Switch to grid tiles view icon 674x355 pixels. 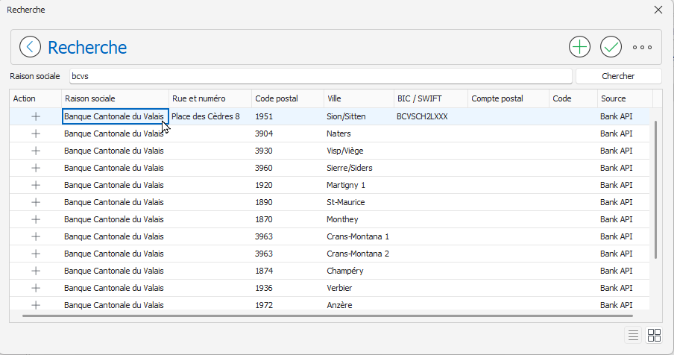pyautogui.click(x=654, y=335)
